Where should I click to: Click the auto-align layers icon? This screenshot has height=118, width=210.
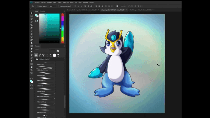click(117, 6)
